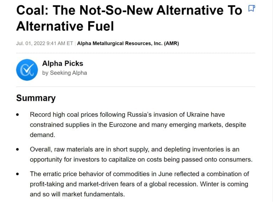Screen dimensions: 273x202
Task: Open the Alpha Metallurgical Resources (AMR) link
Action: click(x=128, y=44)
